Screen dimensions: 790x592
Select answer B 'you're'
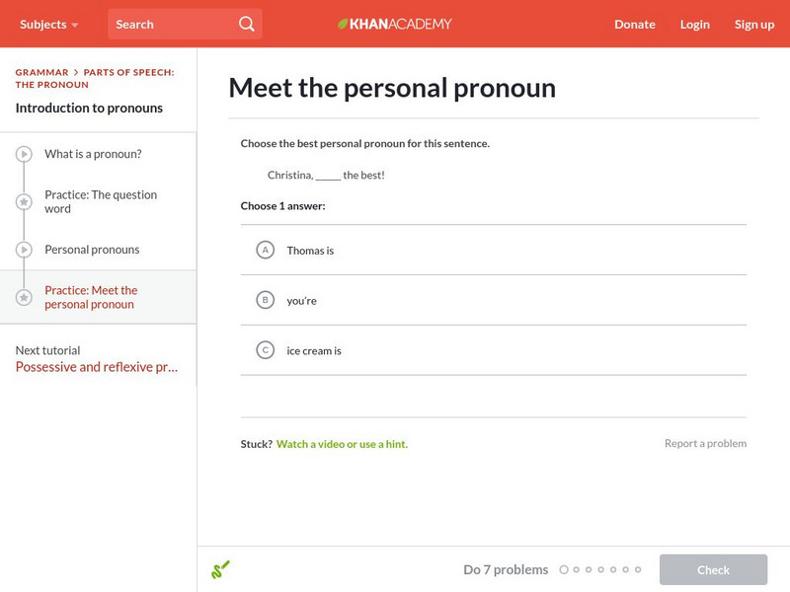click(x=263, y=300)
